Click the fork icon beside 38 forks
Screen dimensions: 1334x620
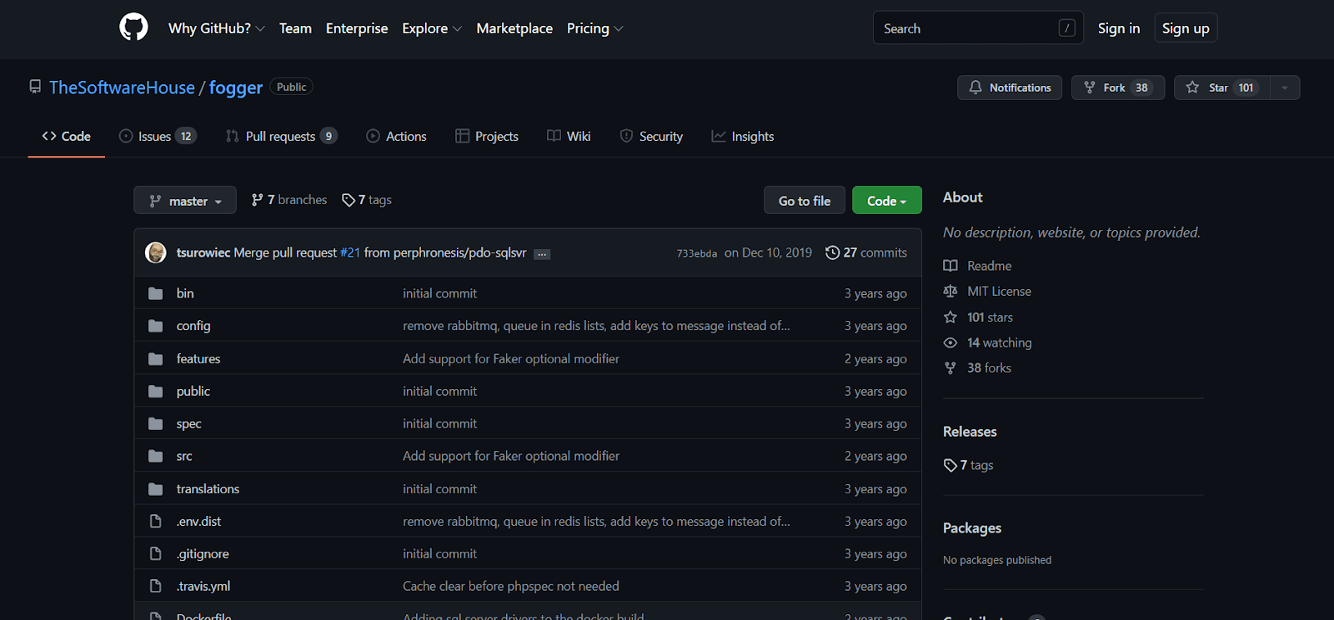coord(950,368)
